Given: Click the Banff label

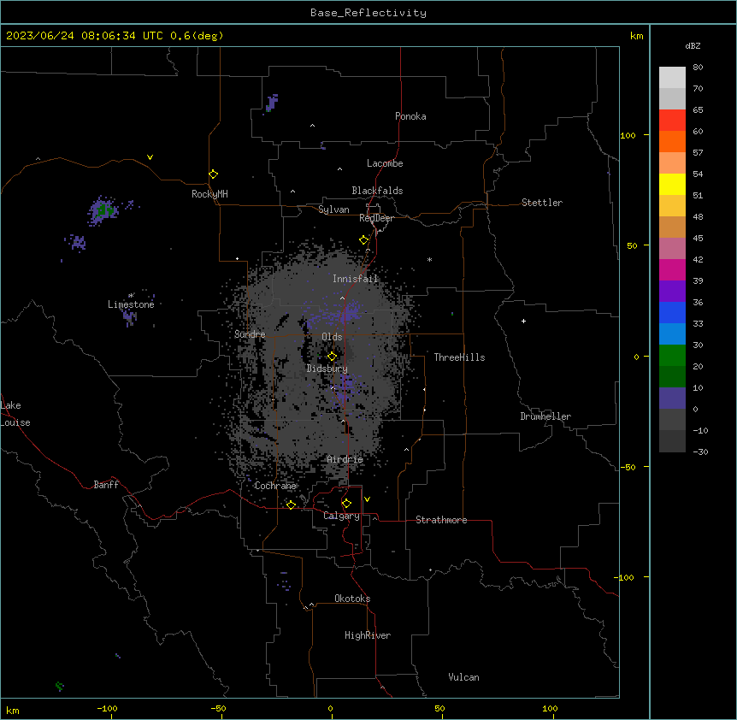Looking at the screenshot, I should [106, 485].
